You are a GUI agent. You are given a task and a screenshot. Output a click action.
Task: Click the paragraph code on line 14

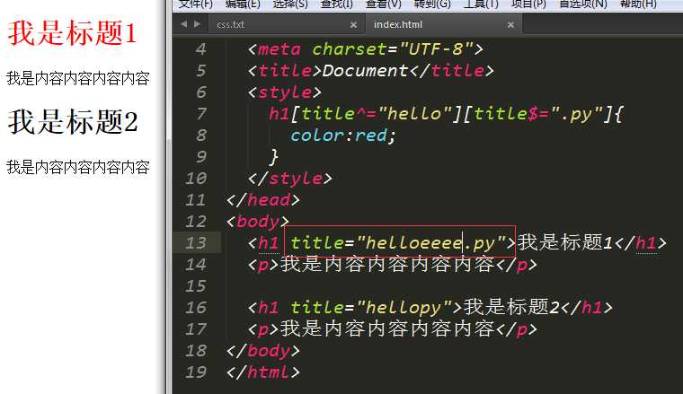[x=392, y=265]
